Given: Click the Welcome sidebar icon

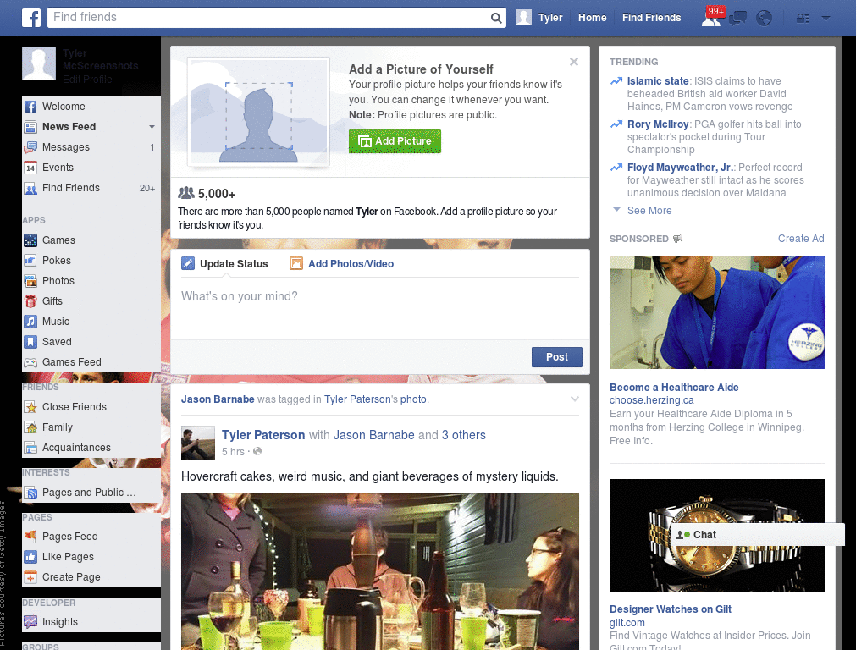Looking at the screenshot, I should [x=30, y=107].
